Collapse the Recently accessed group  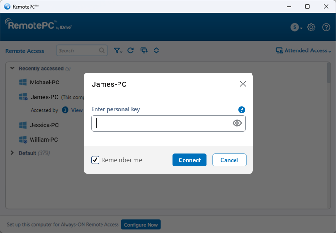point(12,68)
